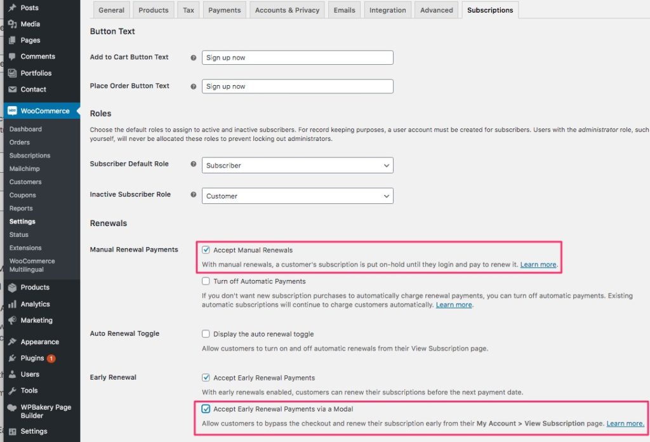Screen dimensions: 650x442
Task: Click the Posts pin icon in sidebar
Action: coord(13,8)
